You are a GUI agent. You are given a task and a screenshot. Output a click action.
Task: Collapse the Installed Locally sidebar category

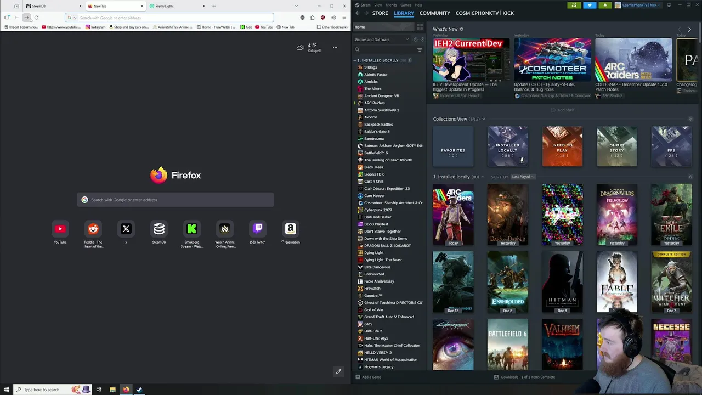355,60
